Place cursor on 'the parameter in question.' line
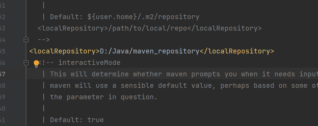 (104, 97)
